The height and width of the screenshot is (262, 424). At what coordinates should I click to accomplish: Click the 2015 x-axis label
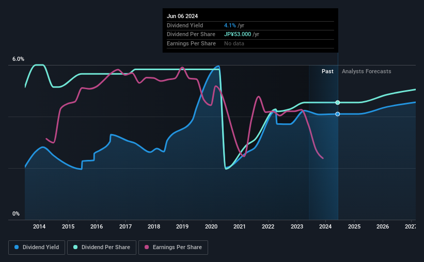[68, 226]
